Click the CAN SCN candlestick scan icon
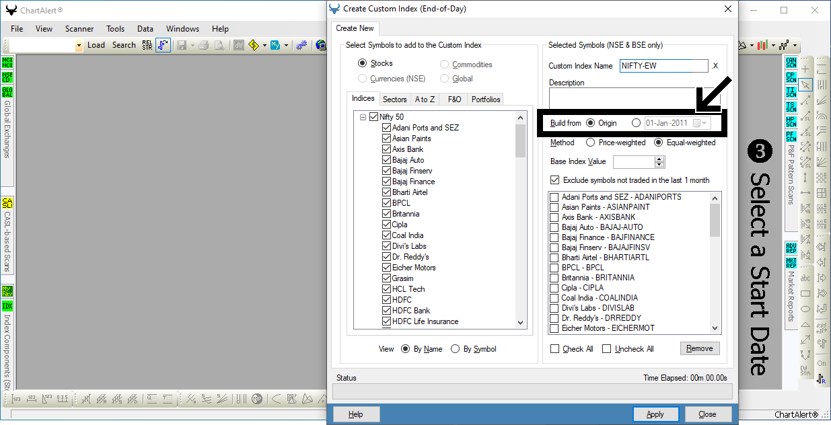This screenshot has width=831, height=425. 791,63
